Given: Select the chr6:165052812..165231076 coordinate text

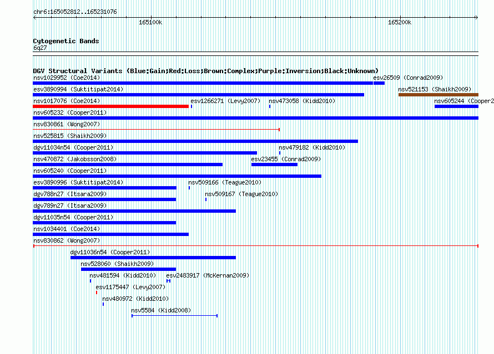Looking at the screenshot, I should tap(75, 12).
